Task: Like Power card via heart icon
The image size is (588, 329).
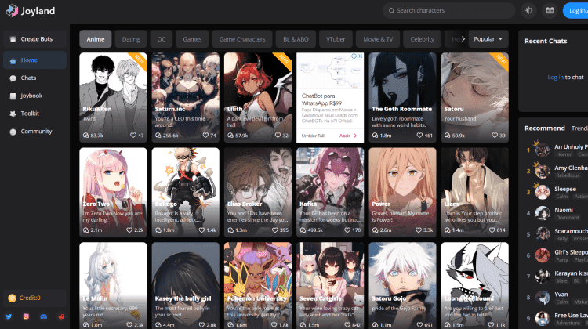Action: tap(419, 230)
